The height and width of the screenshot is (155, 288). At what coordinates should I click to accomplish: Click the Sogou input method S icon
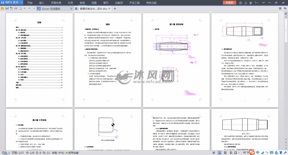pos(252,152)
